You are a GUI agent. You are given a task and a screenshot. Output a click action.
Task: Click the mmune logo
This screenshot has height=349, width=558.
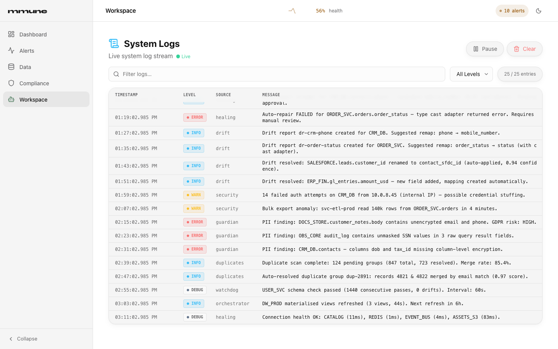coord(28,11)
